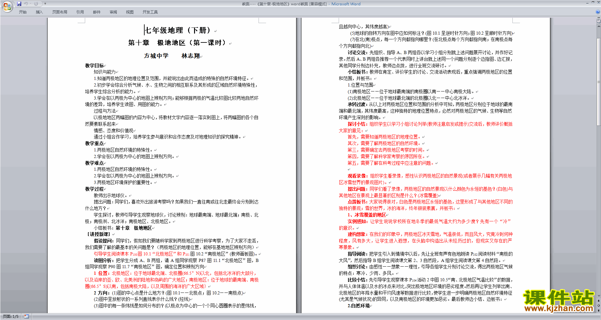
Task: Open the 开发工具 tab
Action: (150, 12)
